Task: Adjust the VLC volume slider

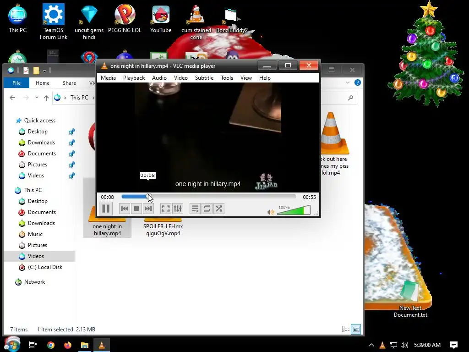Action: point(294,210)
